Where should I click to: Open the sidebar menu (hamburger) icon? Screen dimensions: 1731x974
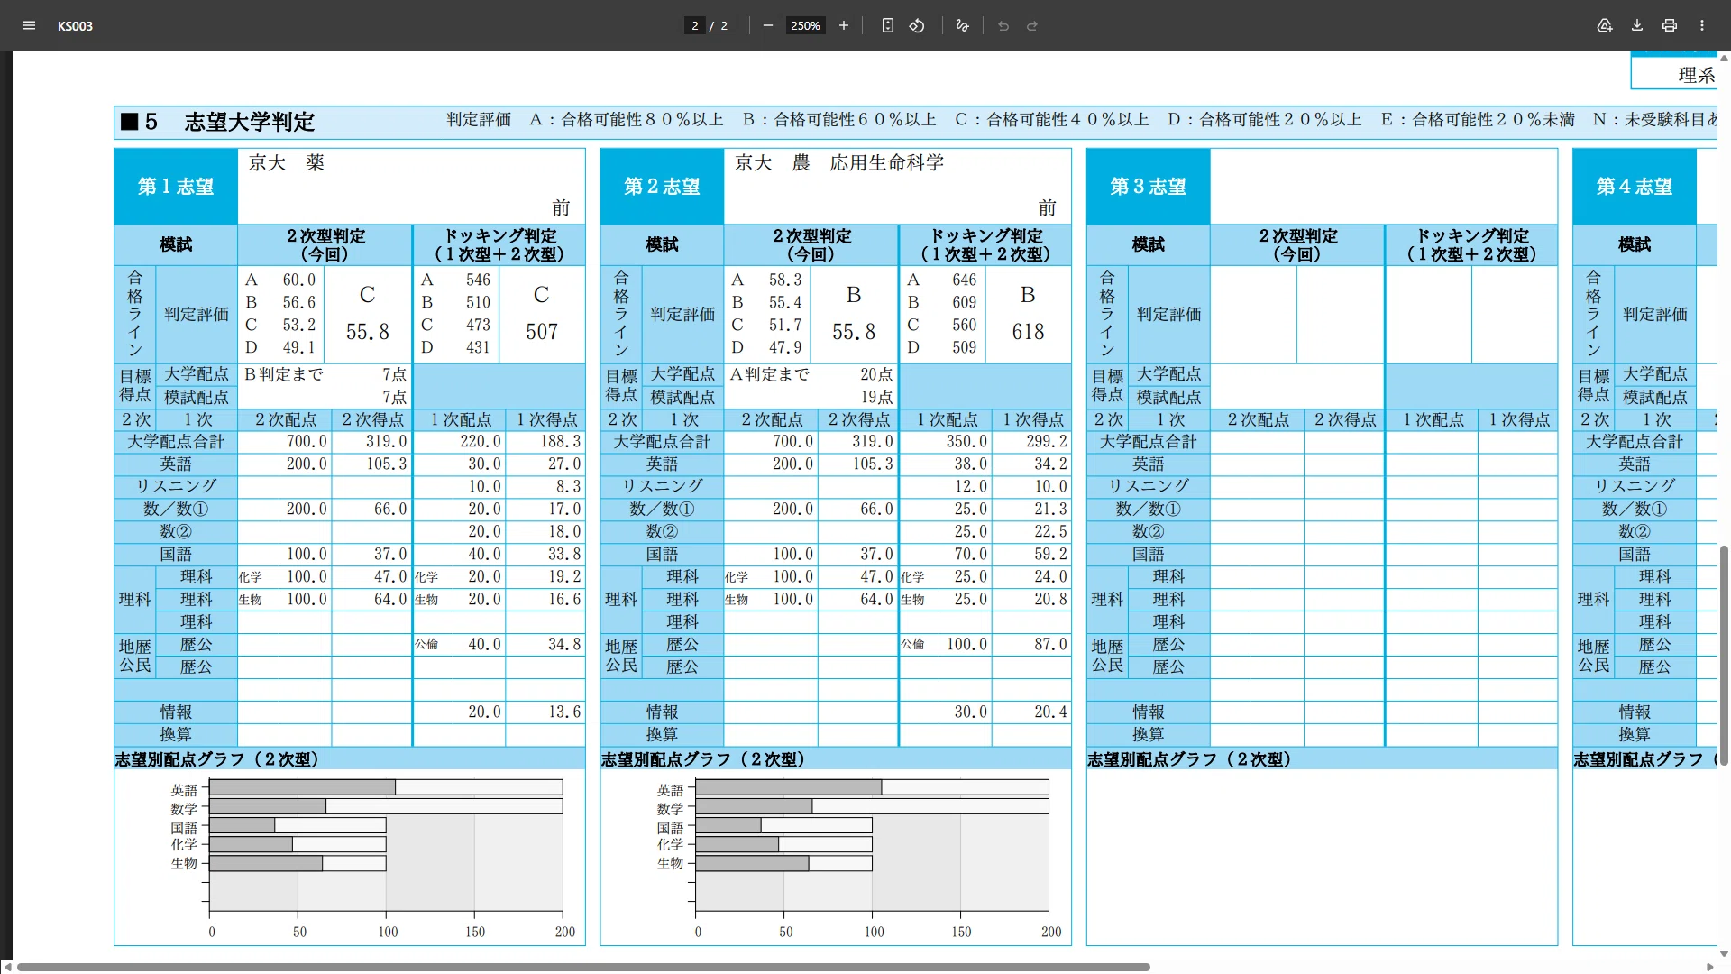29,25
